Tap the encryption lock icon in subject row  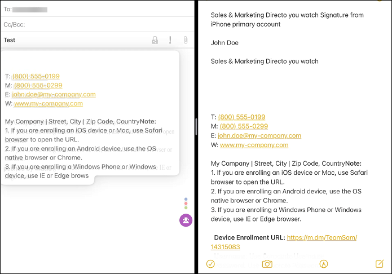tap(155, 40)
